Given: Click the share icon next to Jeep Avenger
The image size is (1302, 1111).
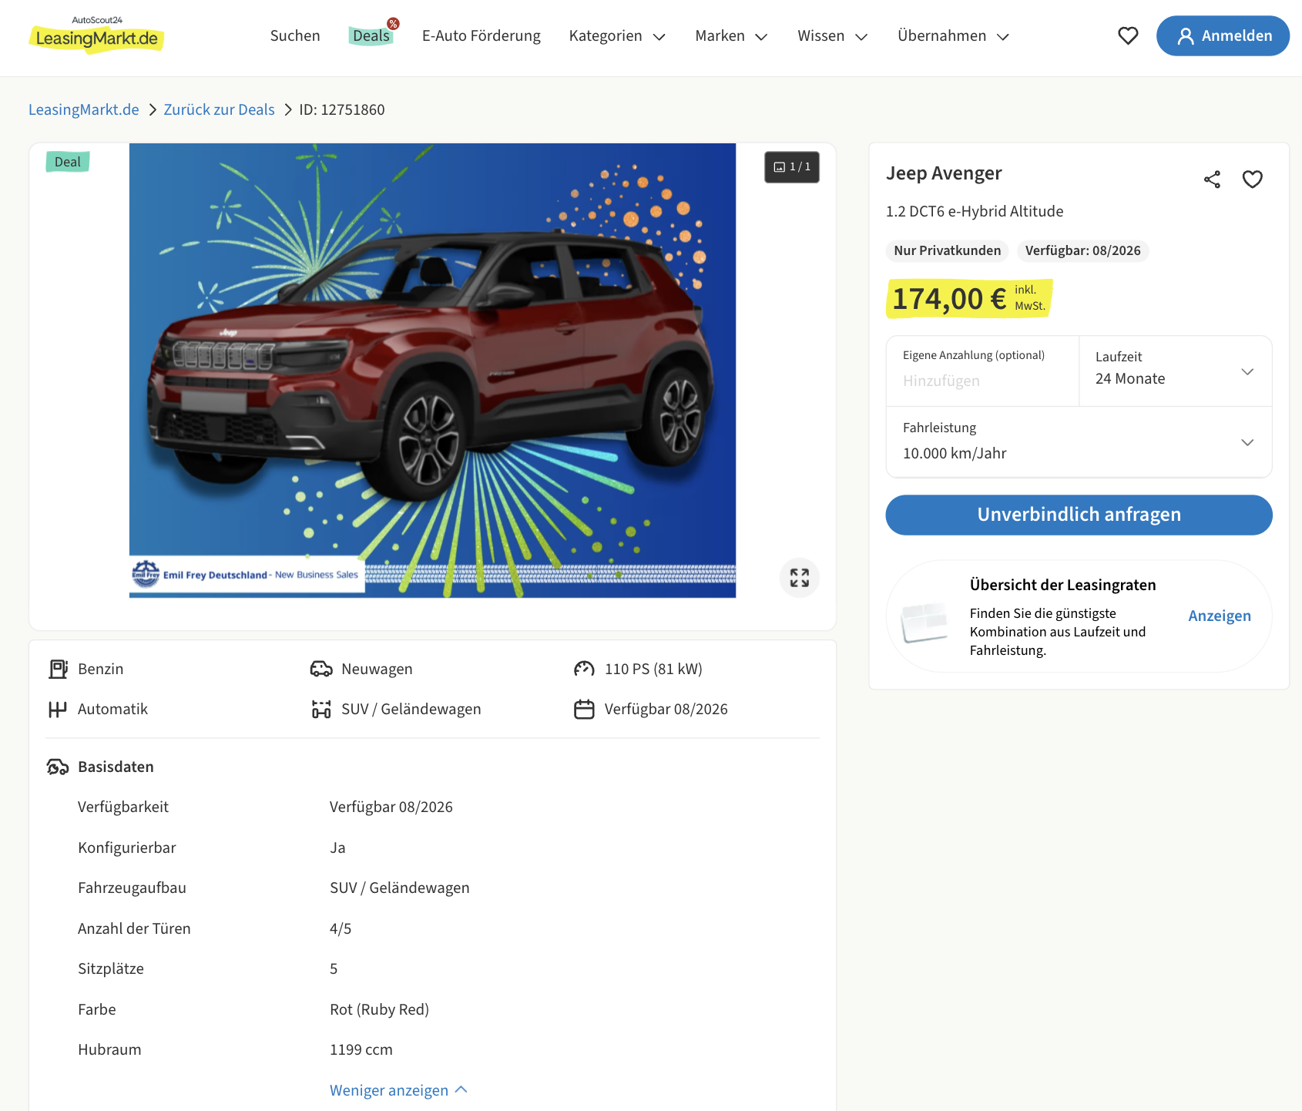Looking at the screenshot, I should pos(1212,180).
